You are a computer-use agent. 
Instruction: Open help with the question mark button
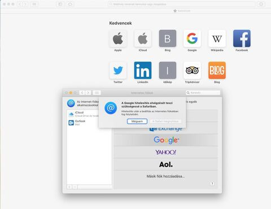coord(212,184)
